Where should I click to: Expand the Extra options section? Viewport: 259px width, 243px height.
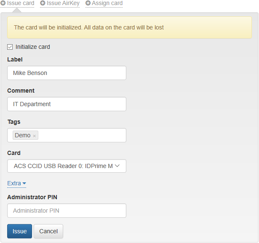(x=16, y=184)
